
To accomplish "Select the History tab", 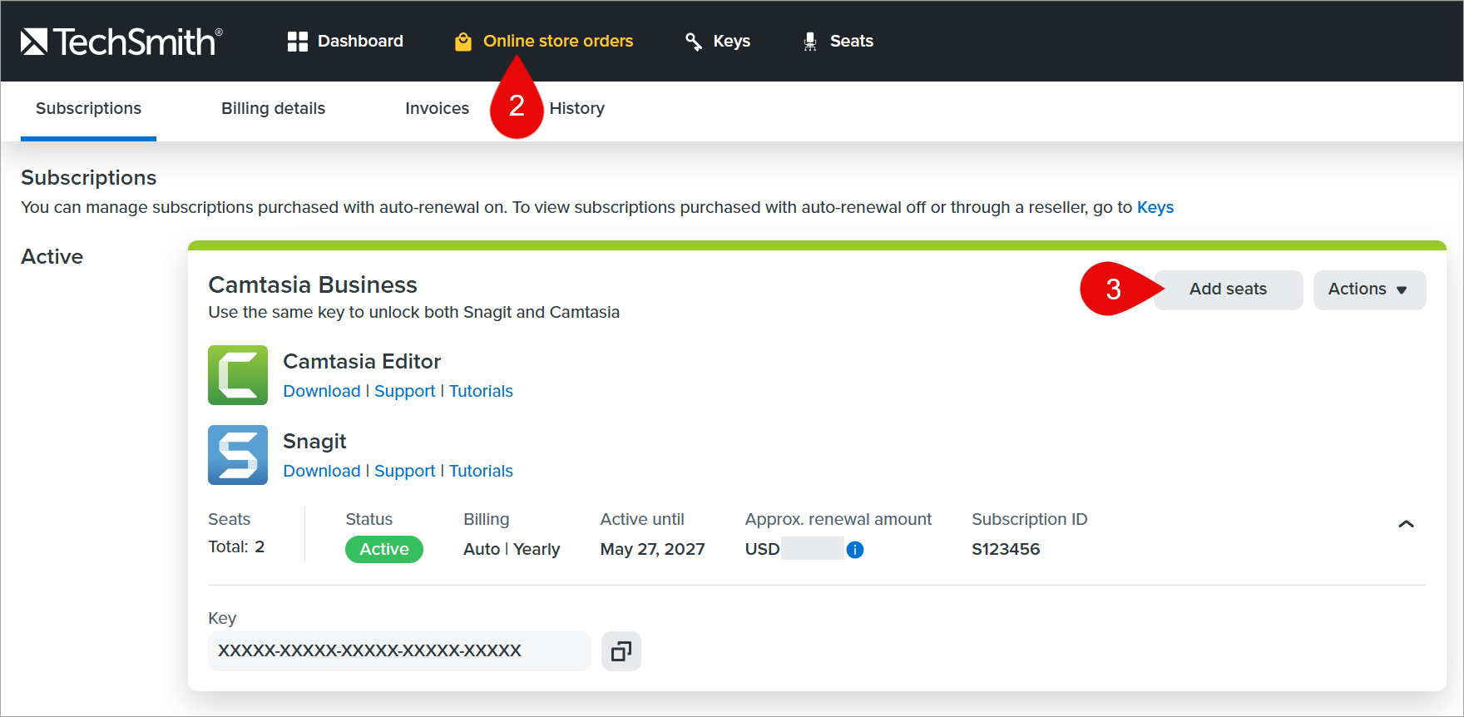I will (x=576, y=108).
